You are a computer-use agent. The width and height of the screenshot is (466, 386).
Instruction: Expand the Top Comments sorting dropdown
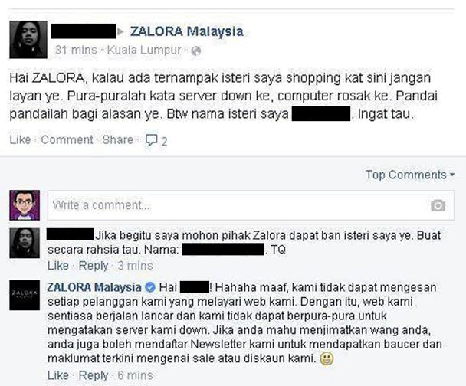click(410, 175)
